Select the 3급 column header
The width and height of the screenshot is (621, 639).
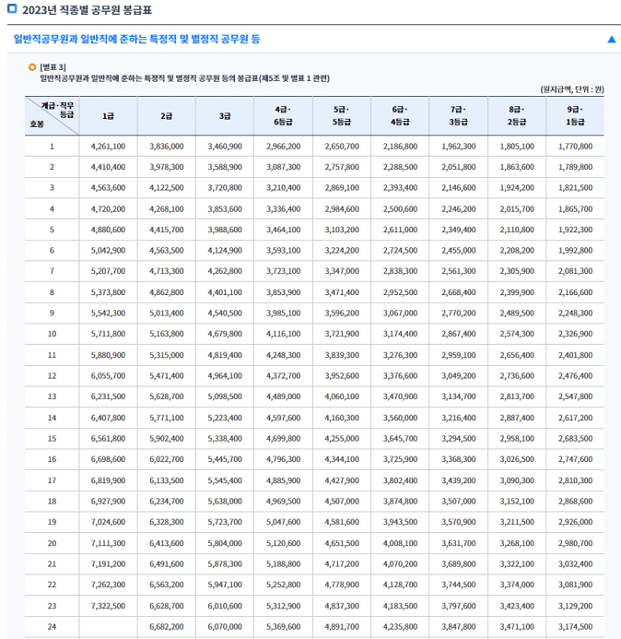[225, 116]
